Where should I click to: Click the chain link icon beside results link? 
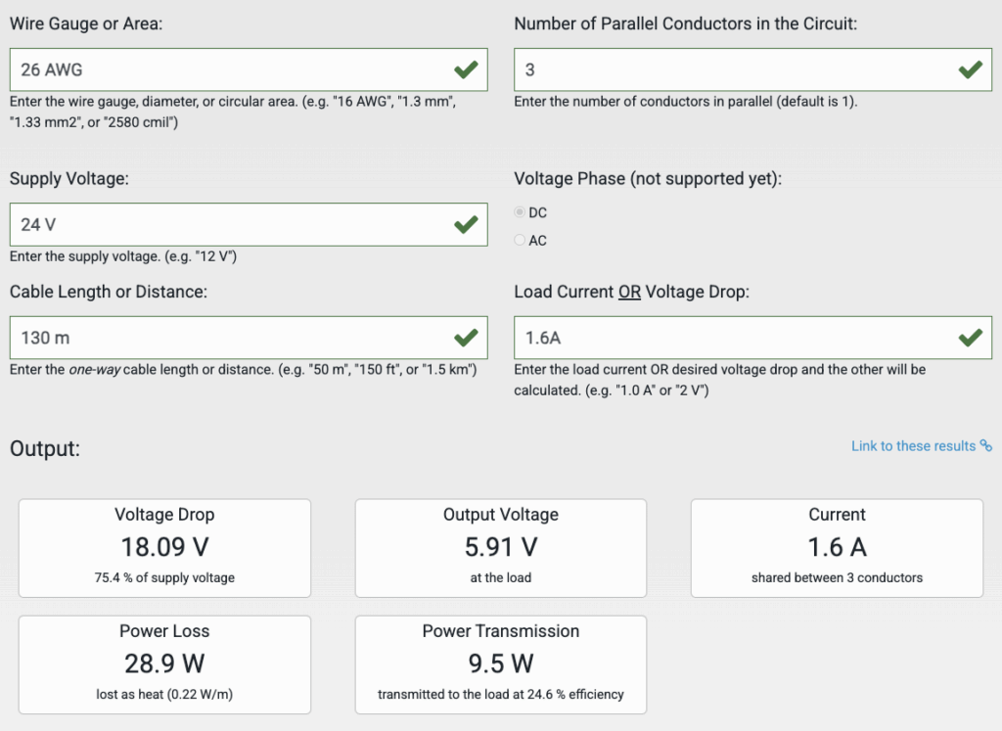click(986, 446)
